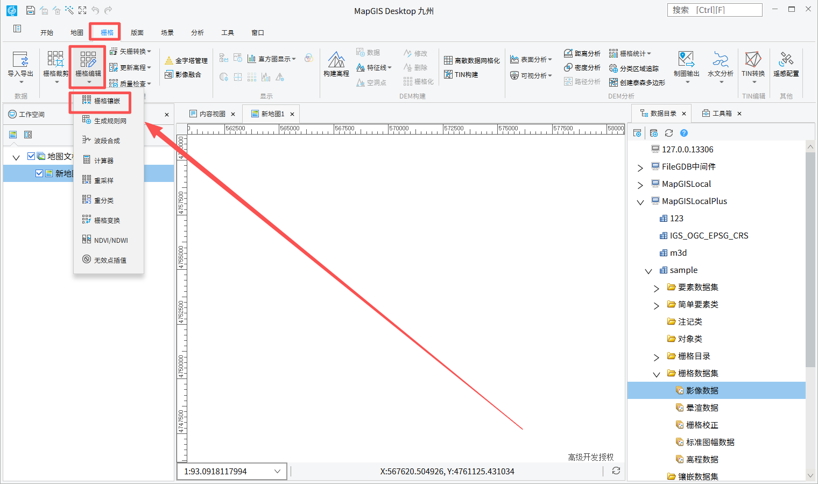Screen dimensions: 818x484
Task: Toggle the 新地图 layer checkbox
Action: coord(39,173)
